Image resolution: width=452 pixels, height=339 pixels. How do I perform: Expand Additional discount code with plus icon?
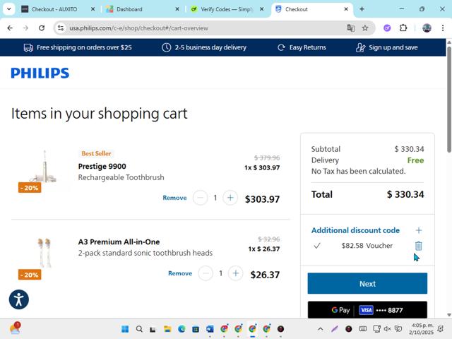tap(419, 230)
